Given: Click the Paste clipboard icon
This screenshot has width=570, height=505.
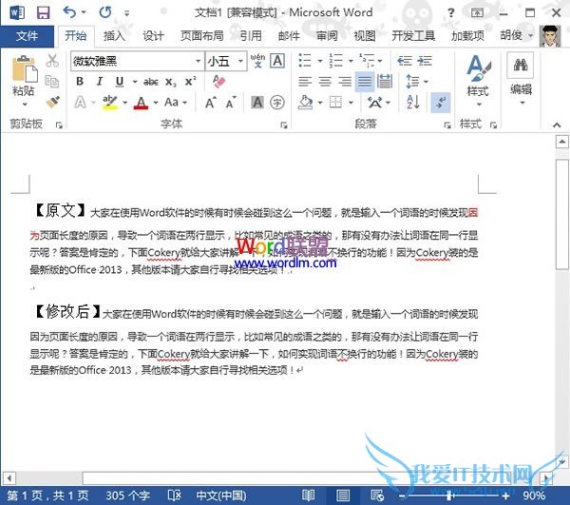Looking at the screenshot, I should point(25,69).
